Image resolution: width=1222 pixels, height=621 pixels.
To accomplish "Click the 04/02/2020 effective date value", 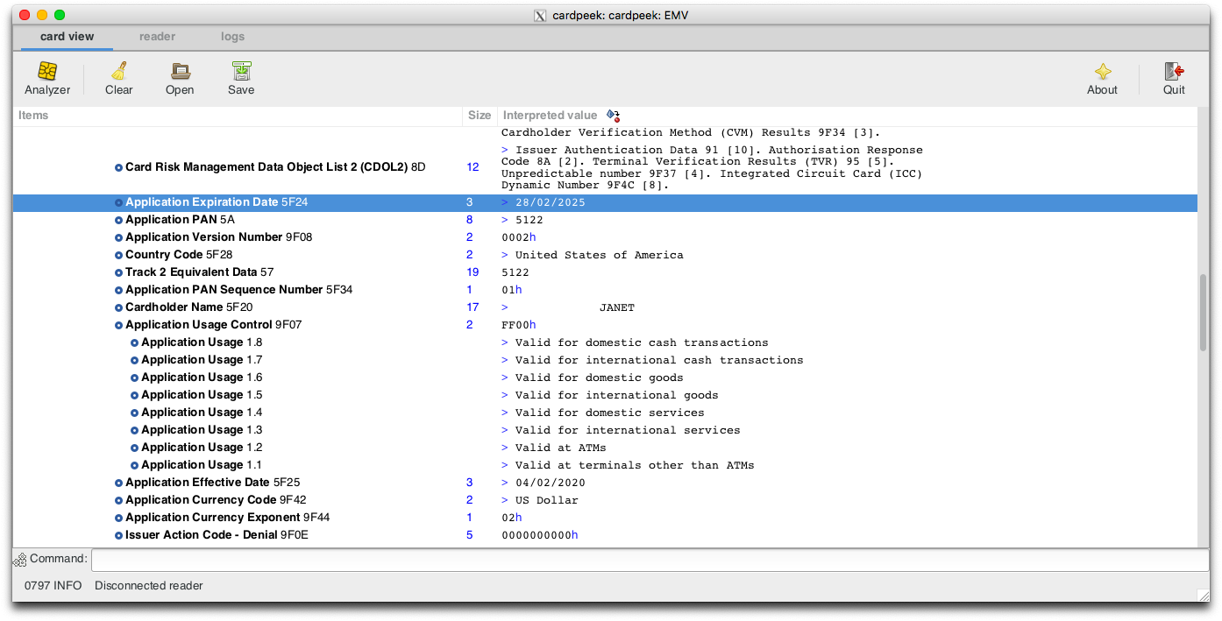I will [551, 483].
